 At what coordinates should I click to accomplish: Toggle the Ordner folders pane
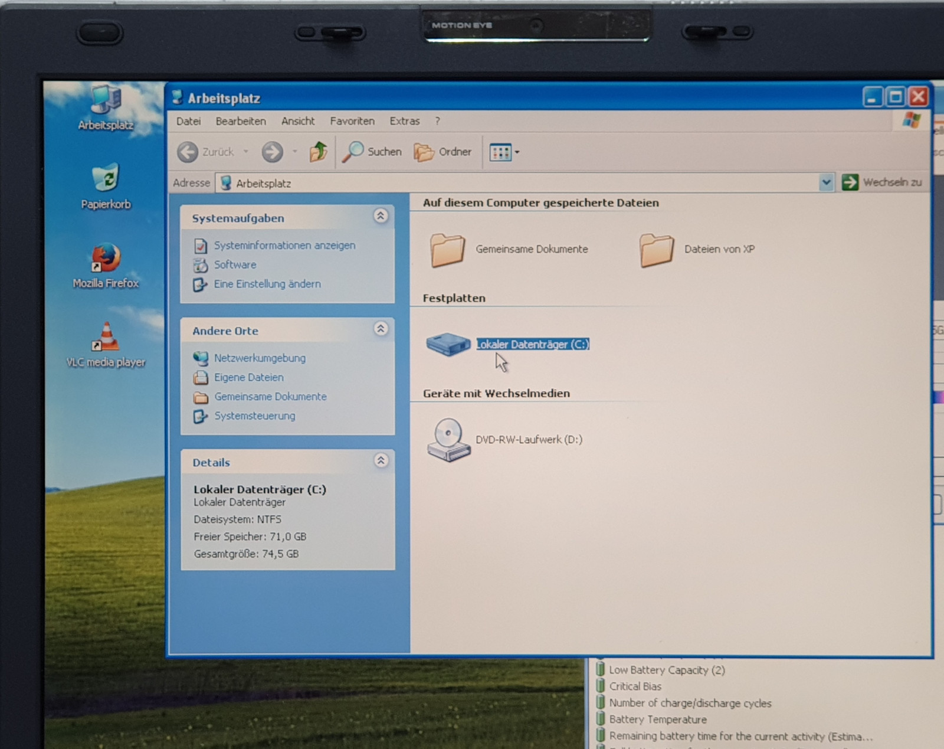442,152
